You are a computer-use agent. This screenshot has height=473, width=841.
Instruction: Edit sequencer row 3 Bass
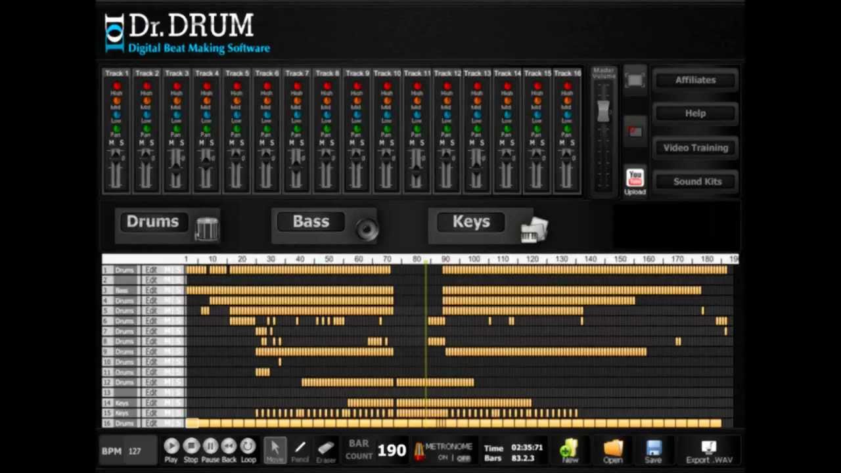[x=152, y=290]
